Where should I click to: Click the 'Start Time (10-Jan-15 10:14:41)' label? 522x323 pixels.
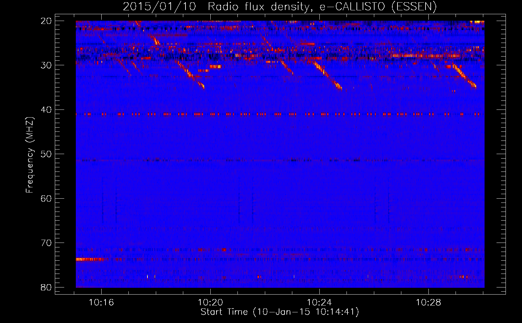click(x=280, y=312)
